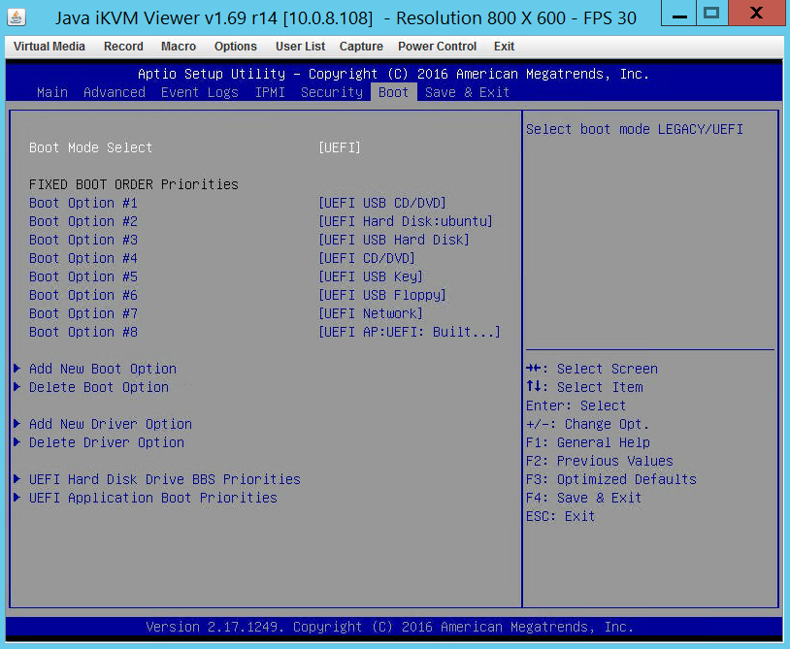Open Add New Driver Option submenu
This screenshot has width=790, height=649.
point(111,425)
